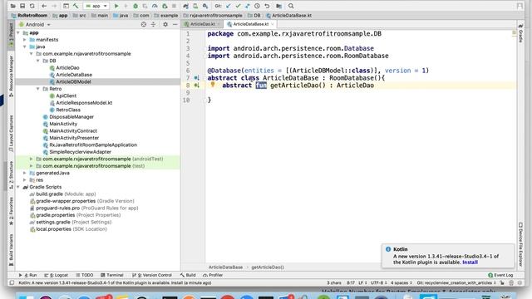Click Collapse All icon in Project panel
Screen dimensions: 532x299
[153, 24]
